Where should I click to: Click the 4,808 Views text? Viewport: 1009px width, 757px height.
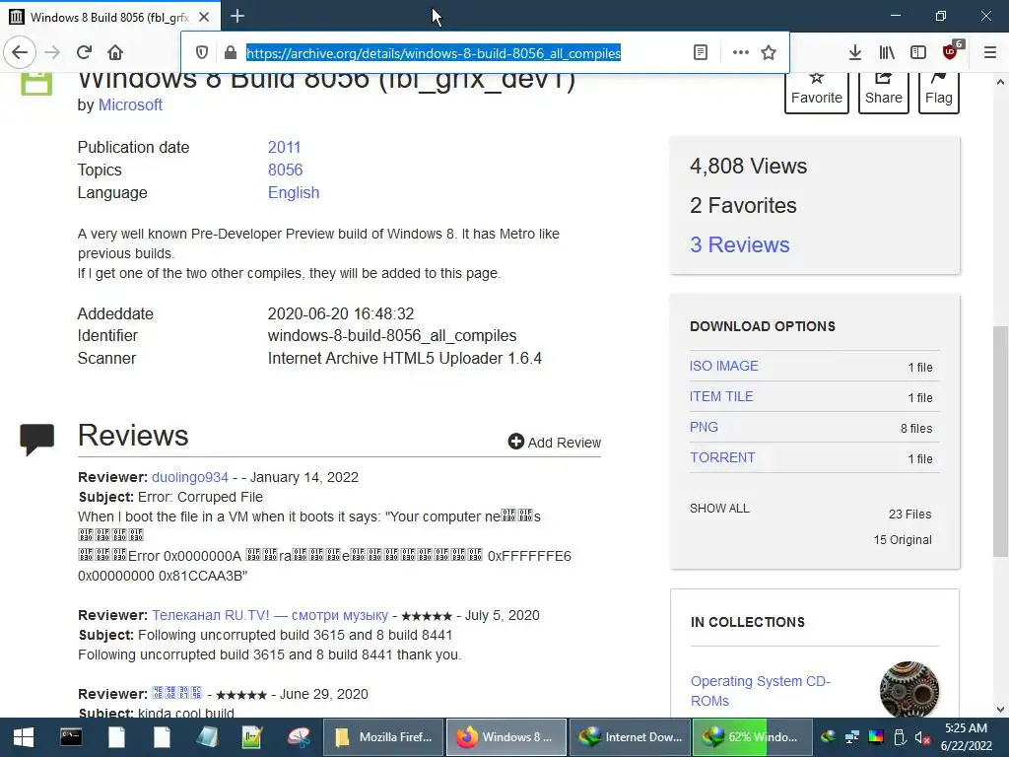point(749,166)
